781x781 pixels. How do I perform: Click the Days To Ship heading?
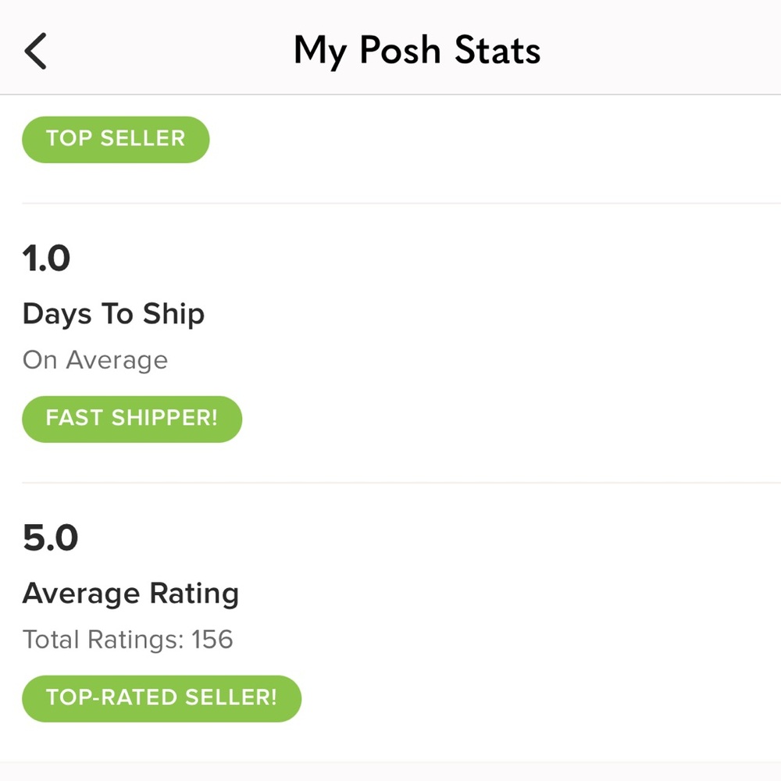(x=113, y=313)
